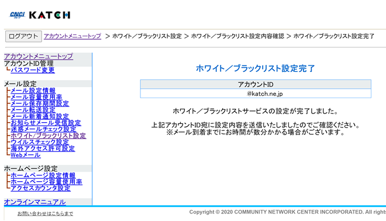386x221 pixels.
Task: Click the 上記アカウントID宛に設定内容を送信 message
Action: coord(255,125)
